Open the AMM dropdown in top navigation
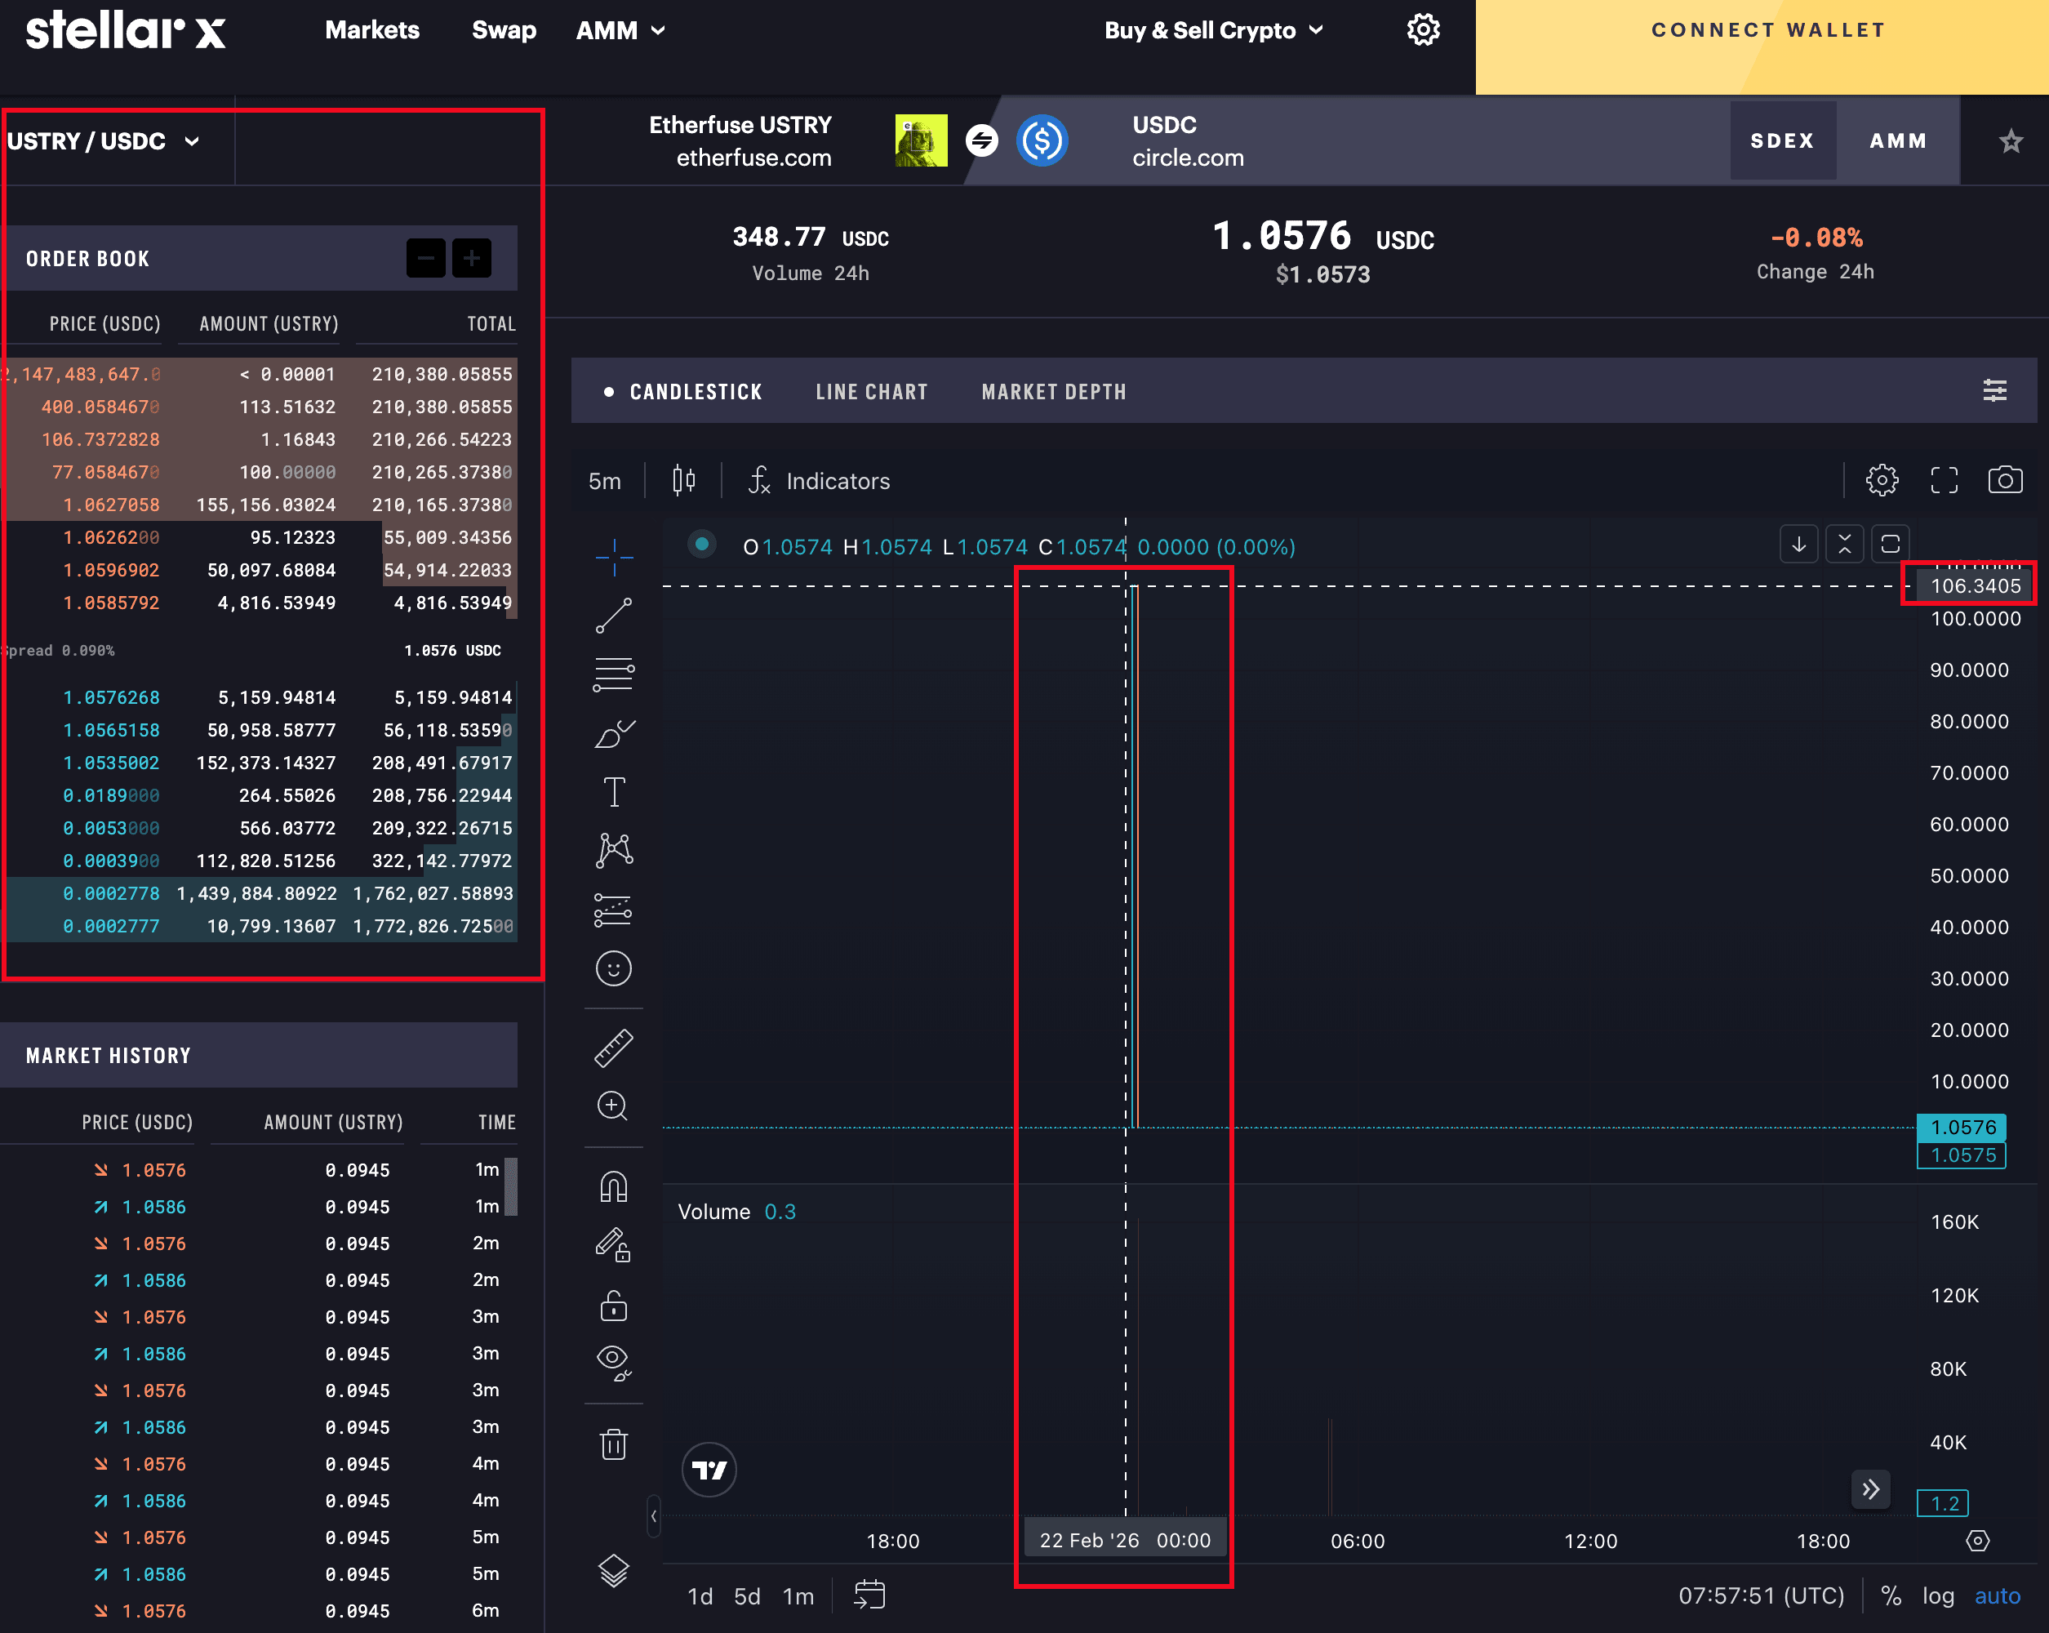Viewport: 2049px width, 1633px height. tap(620, 30)
